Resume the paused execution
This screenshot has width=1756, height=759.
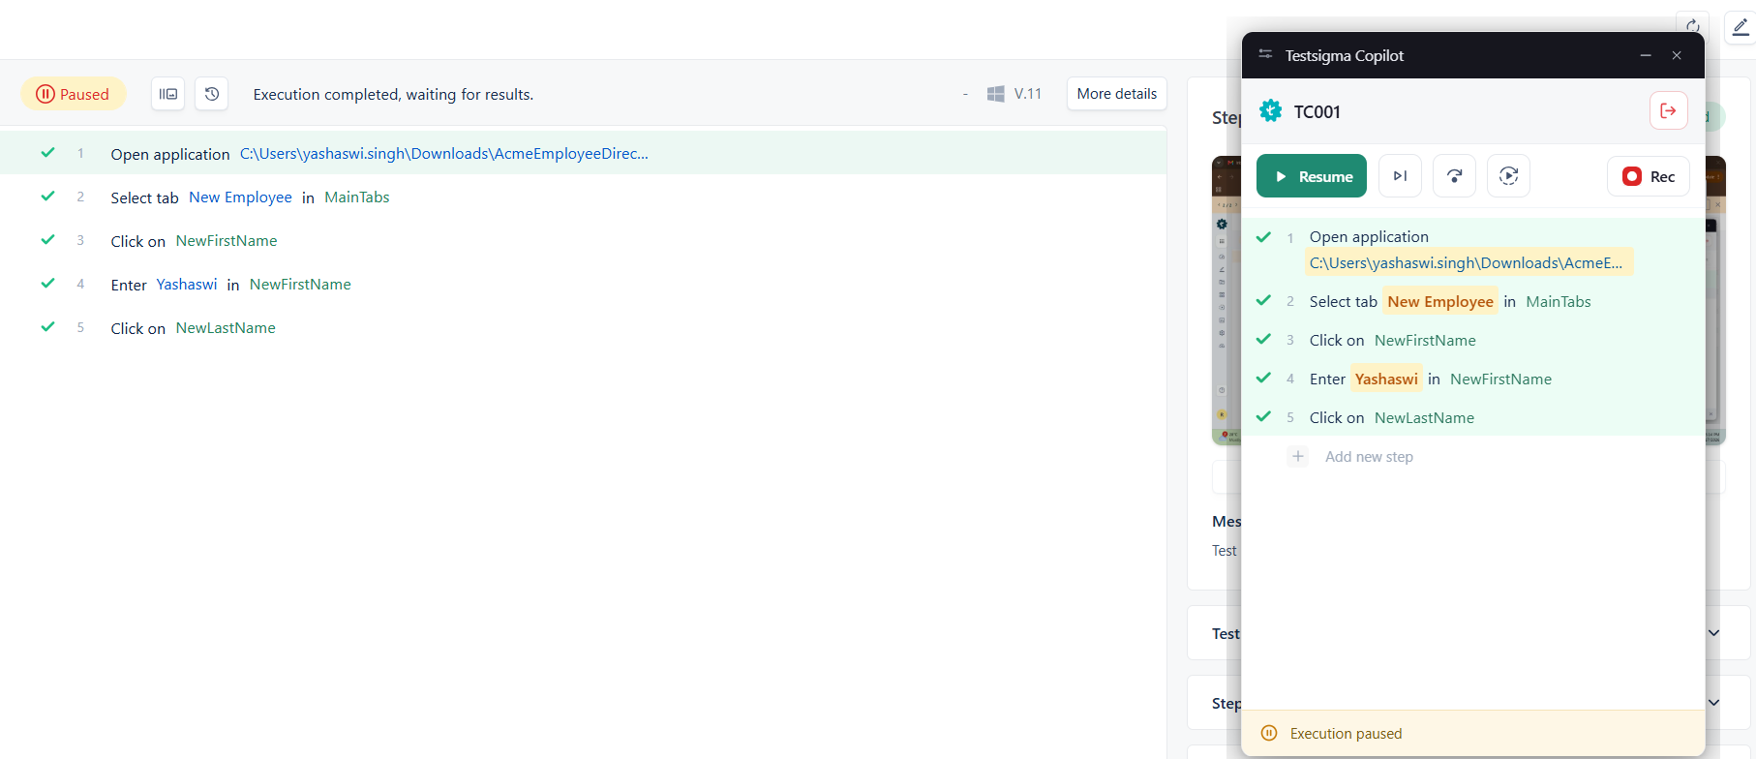tap(1312, 176)
